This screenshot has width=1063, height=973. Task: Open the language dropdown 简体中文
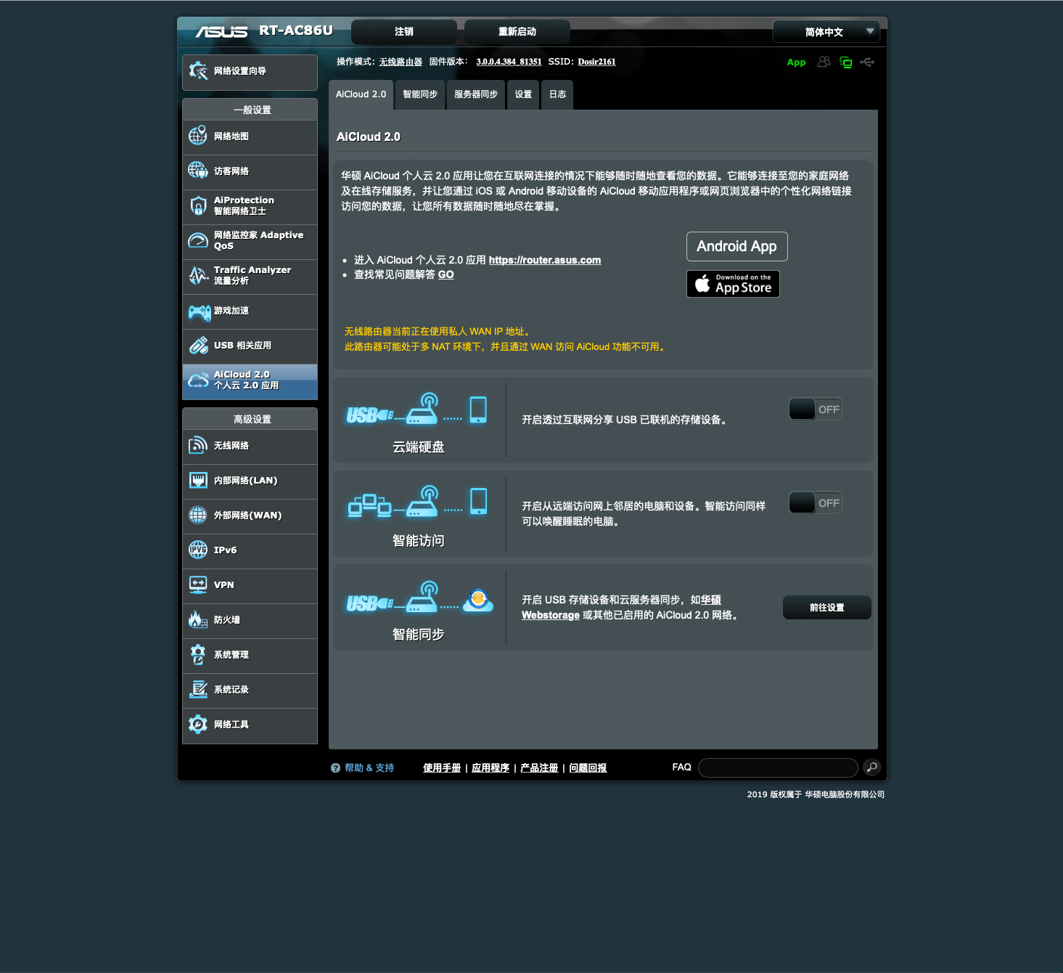pyautogui.click(x=826, y=32)
